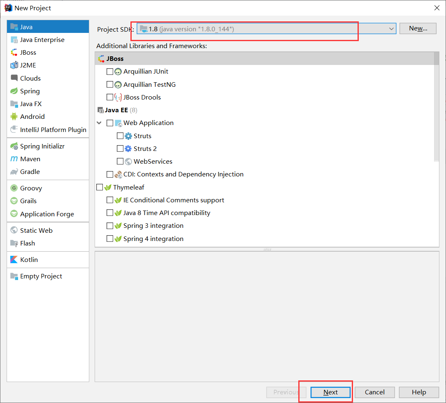446x403 pixels.
Task: Click the JBoss header icon in frameworks list
Action: [x=101, y=58]
